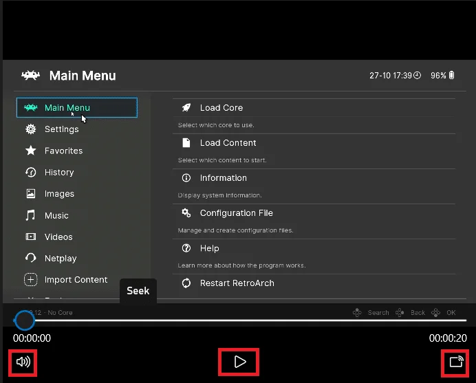The width and height of the screenshot is (476, 383).
Task: Open the Help entry
Action: [x=314, y=248]
